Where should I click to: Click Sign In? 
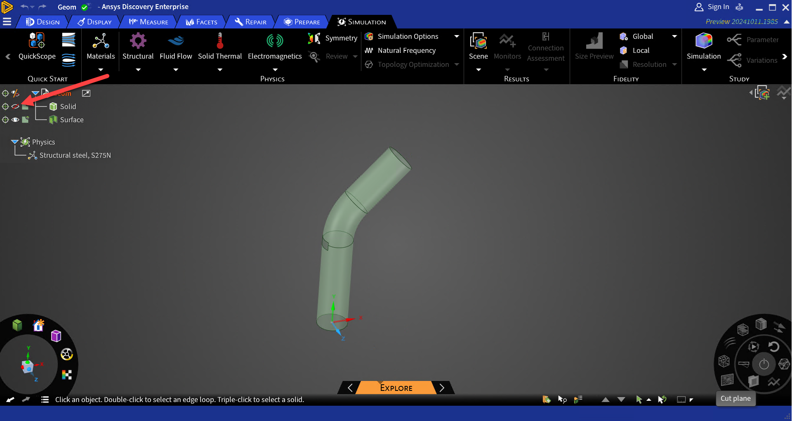712,7
